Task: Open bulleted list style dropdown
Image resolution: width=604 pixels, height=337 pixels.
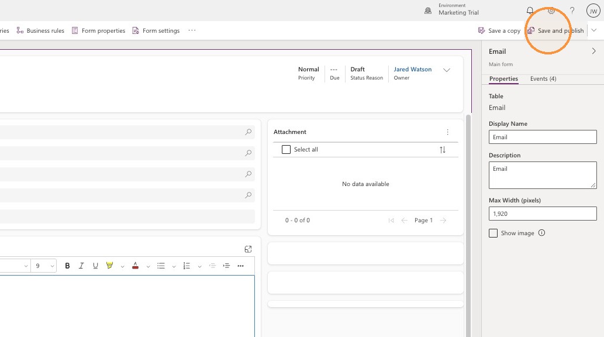Action: coord(174,266)
